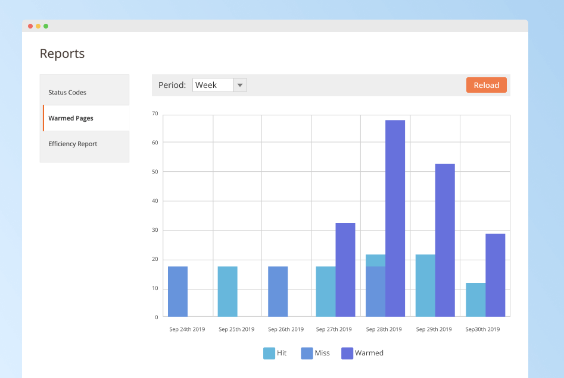Click the Sep 29th Warmed bar

pyautogui.click(x=445, y=240)
